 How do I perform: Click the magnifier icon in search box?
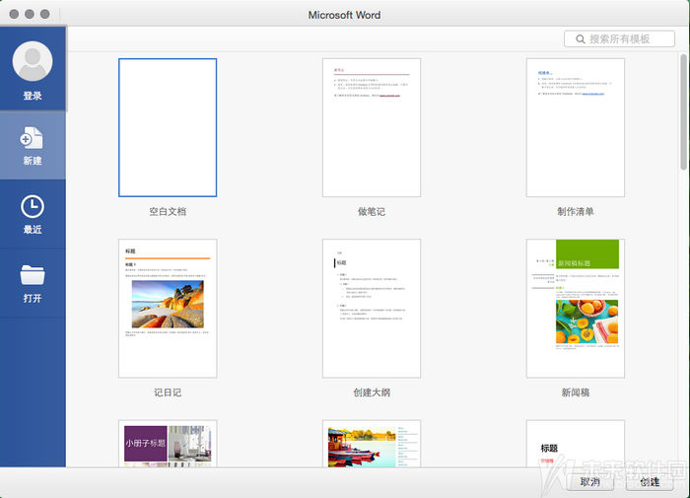point(578,38)
